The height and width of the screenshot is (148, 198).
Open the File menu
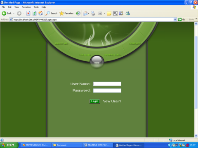(3, 7)
